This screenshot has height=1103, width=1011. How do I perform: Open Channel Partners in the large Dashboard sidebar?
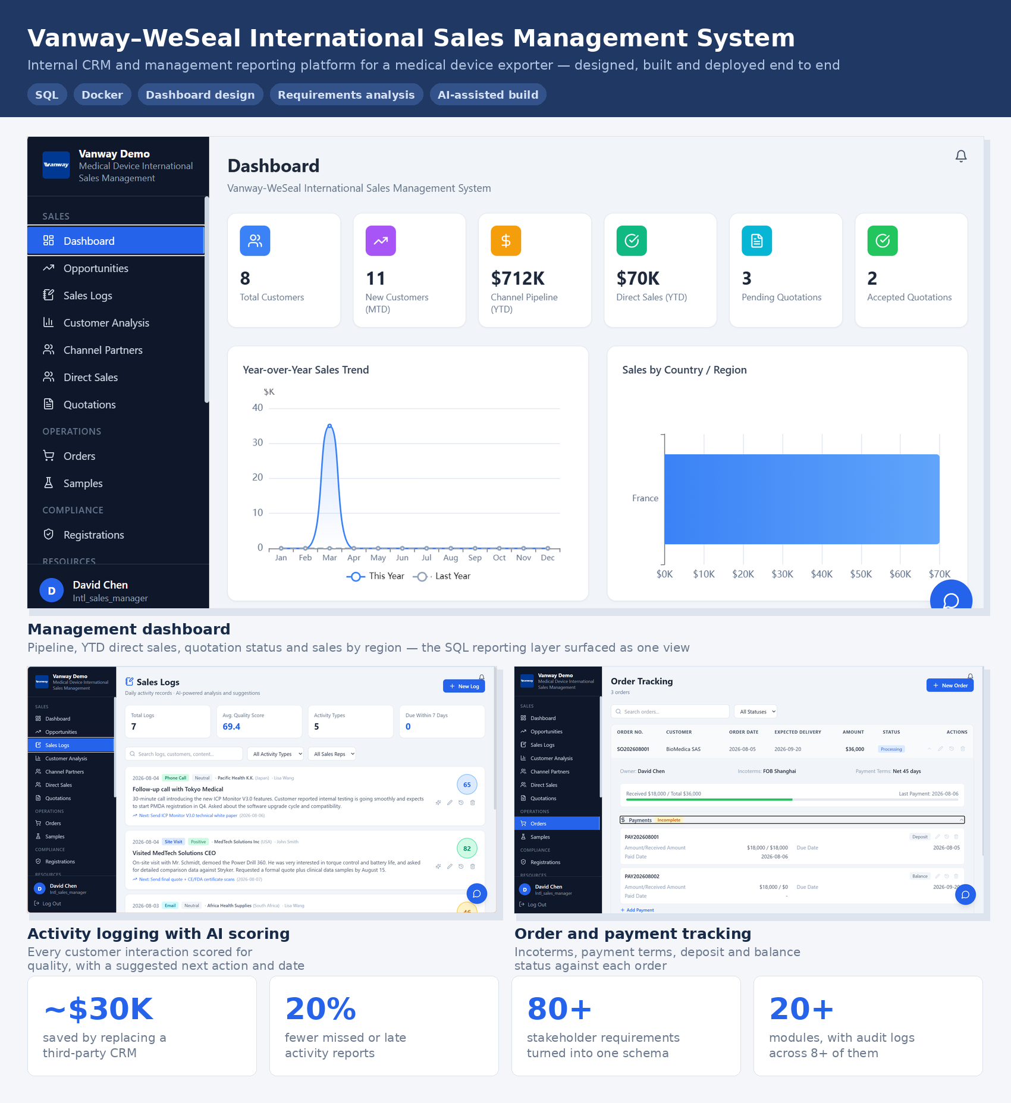(x=116, y=350)
